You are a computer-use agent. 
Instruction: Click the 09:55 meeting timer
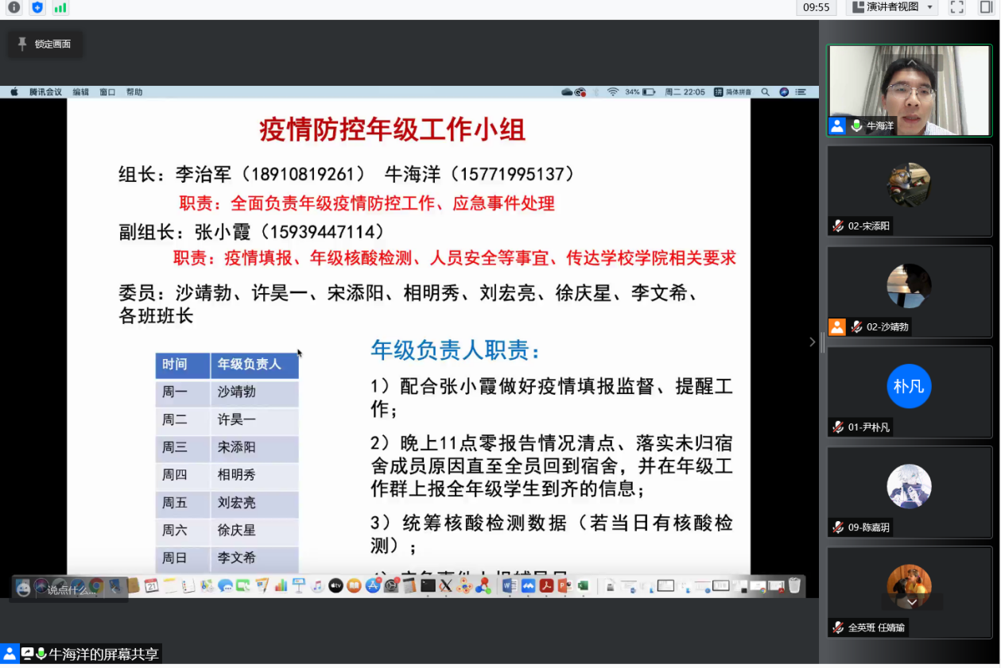(816, 7)
